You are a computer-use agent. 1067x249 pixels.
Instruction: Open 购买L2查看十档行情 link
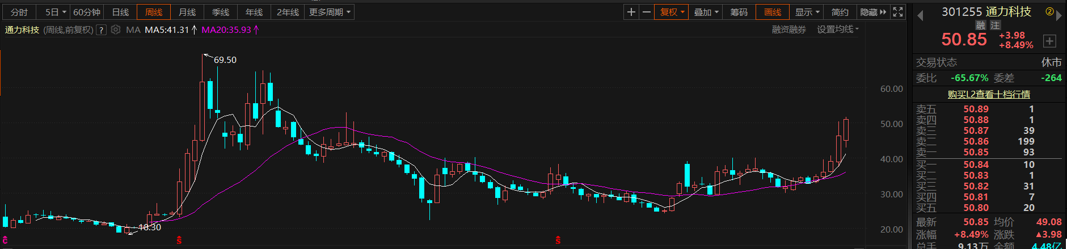tap(989, 94)
